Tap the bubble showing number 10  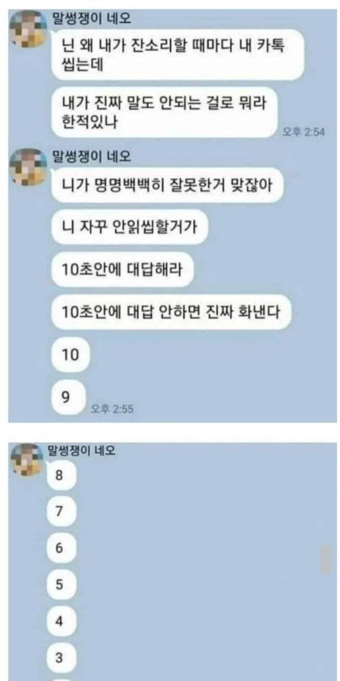point(71,355)
